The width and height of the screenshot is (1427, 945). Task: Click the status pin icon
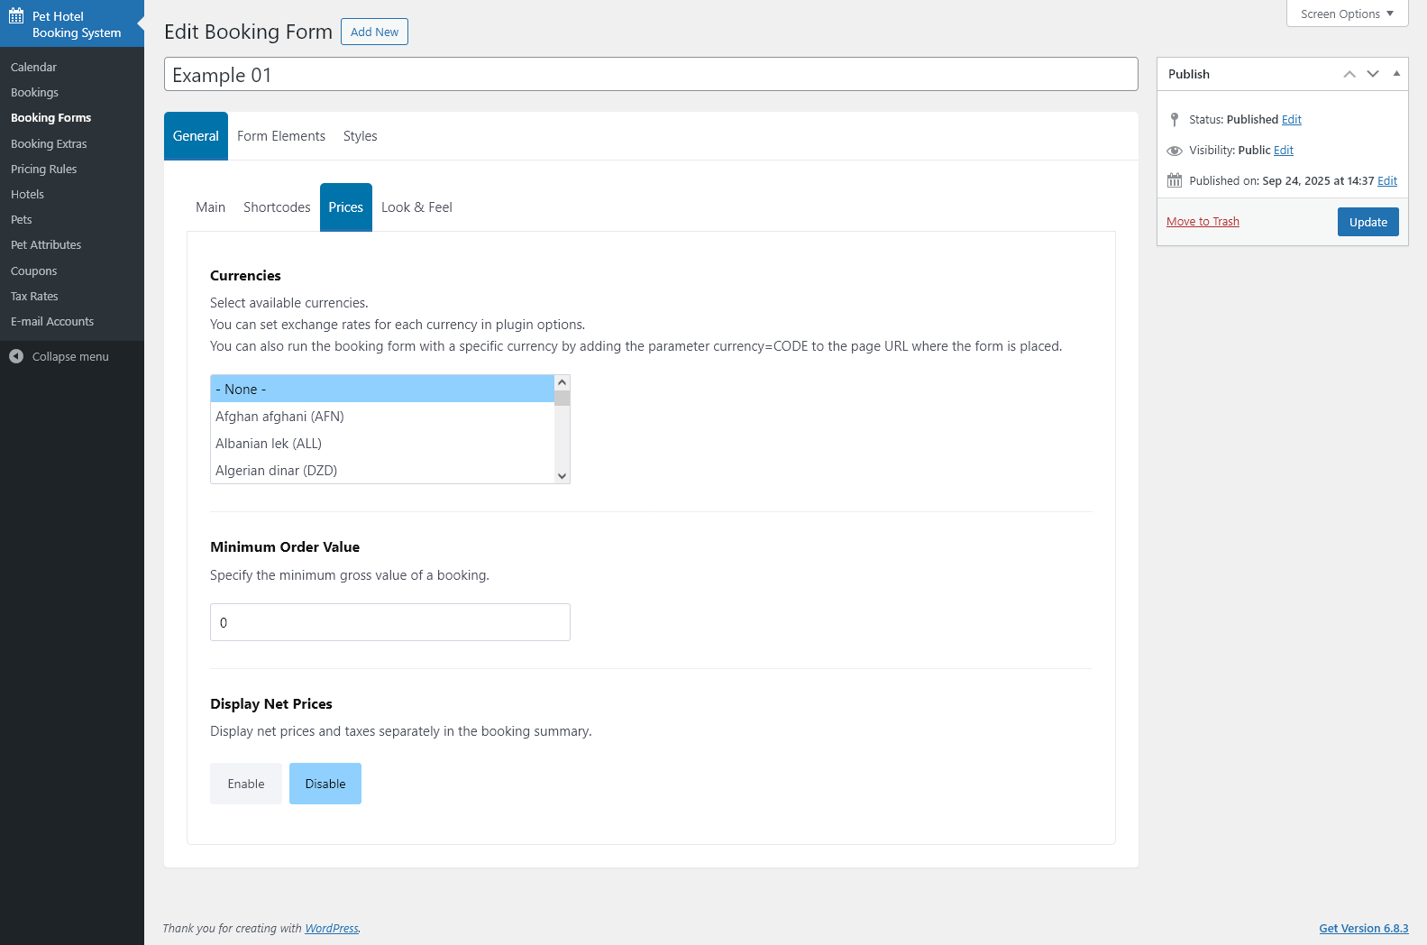1175,119
